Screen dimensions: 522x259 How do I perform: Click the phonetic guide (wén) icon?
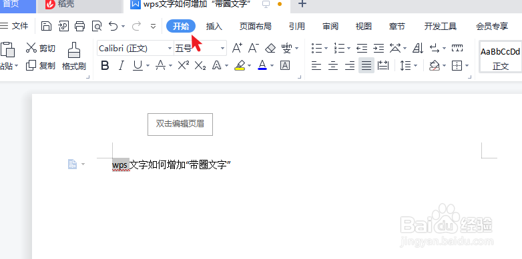286,48
